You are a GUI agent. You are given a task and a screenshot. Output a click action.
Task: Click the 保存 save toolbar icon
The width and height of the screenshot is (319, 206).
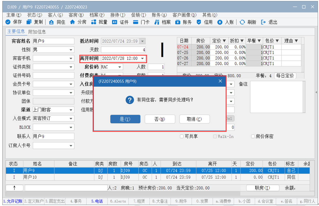click(8, 22)
